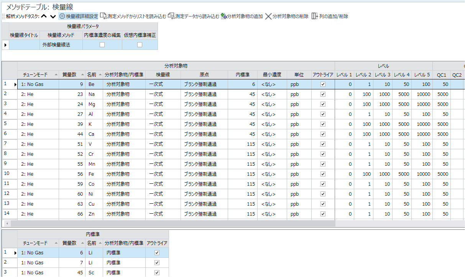Click Sc name in internal standard table

point(94,273)
